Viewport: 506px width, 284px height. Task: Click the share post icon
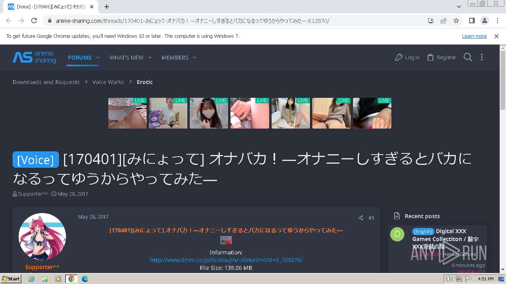(361, 218)
